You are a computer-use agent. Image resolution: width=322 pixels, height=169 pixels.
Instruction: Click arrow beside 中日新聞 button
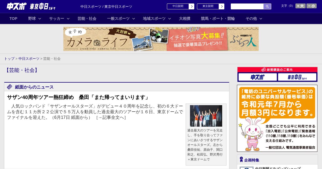click(192, 6)
